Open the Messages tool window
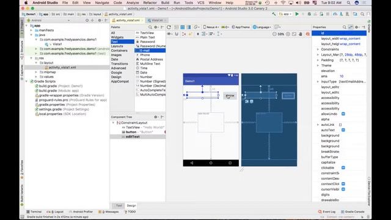Screen dimensions: 391x220 click(109, 211)
